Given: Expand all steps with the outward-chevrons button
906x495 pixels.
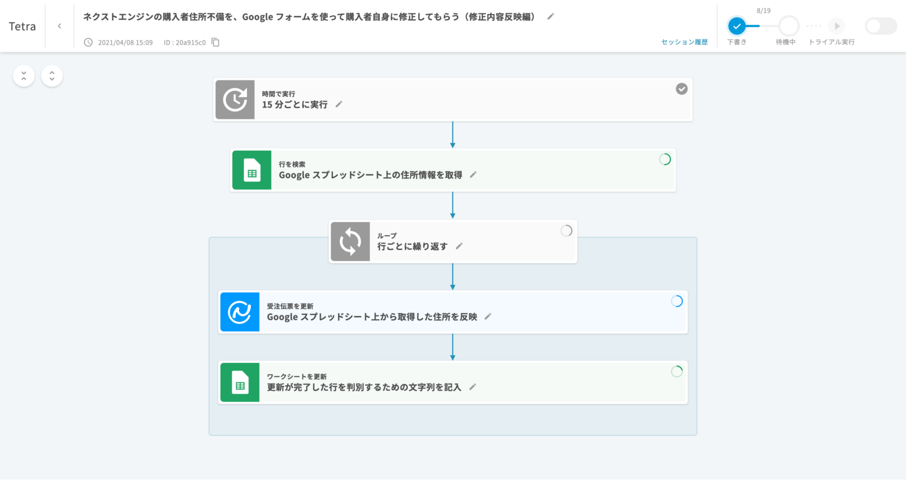Looking at the screenshot, I should coord(52,76).
